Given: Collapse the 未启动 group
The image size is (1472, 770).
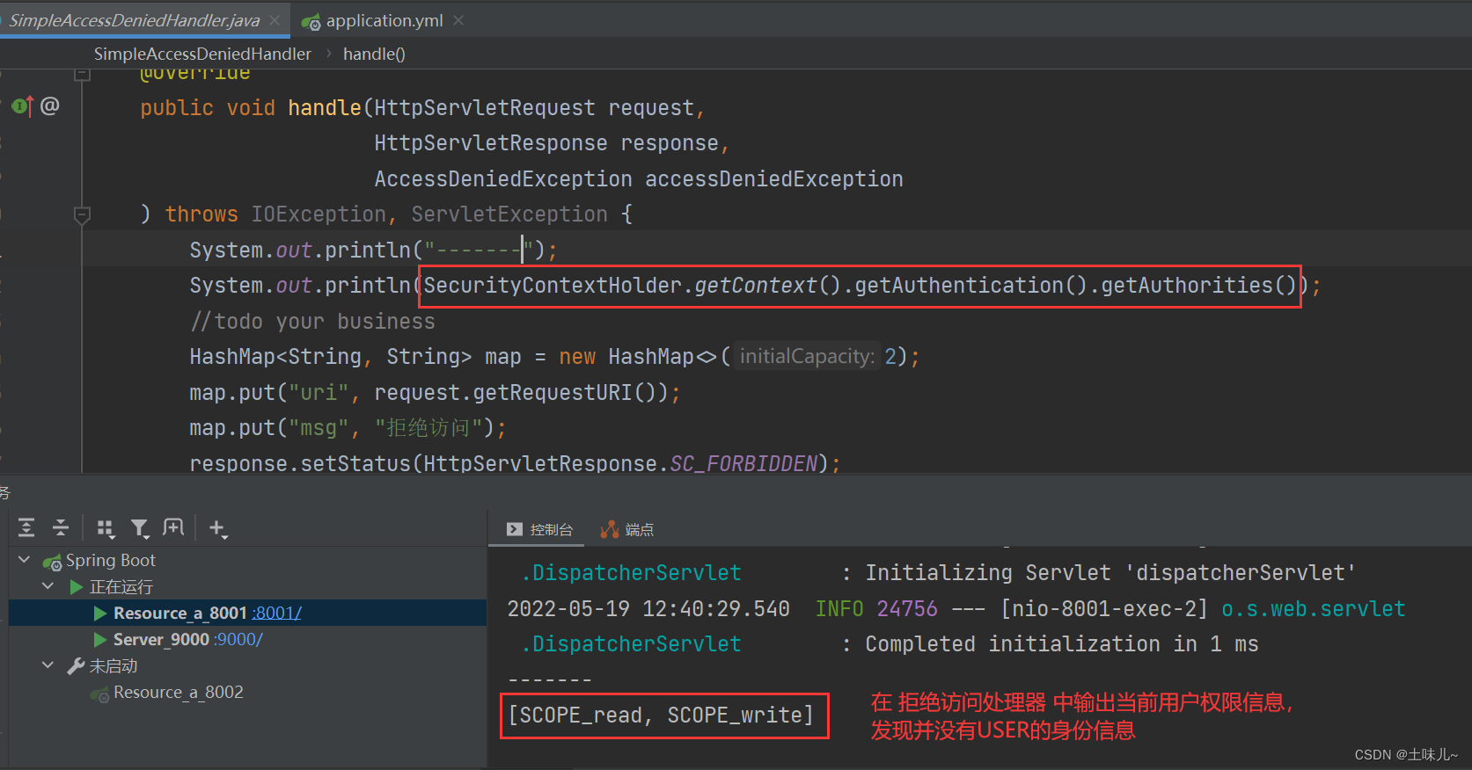Looking at the screenshot, I should (48, 665).
